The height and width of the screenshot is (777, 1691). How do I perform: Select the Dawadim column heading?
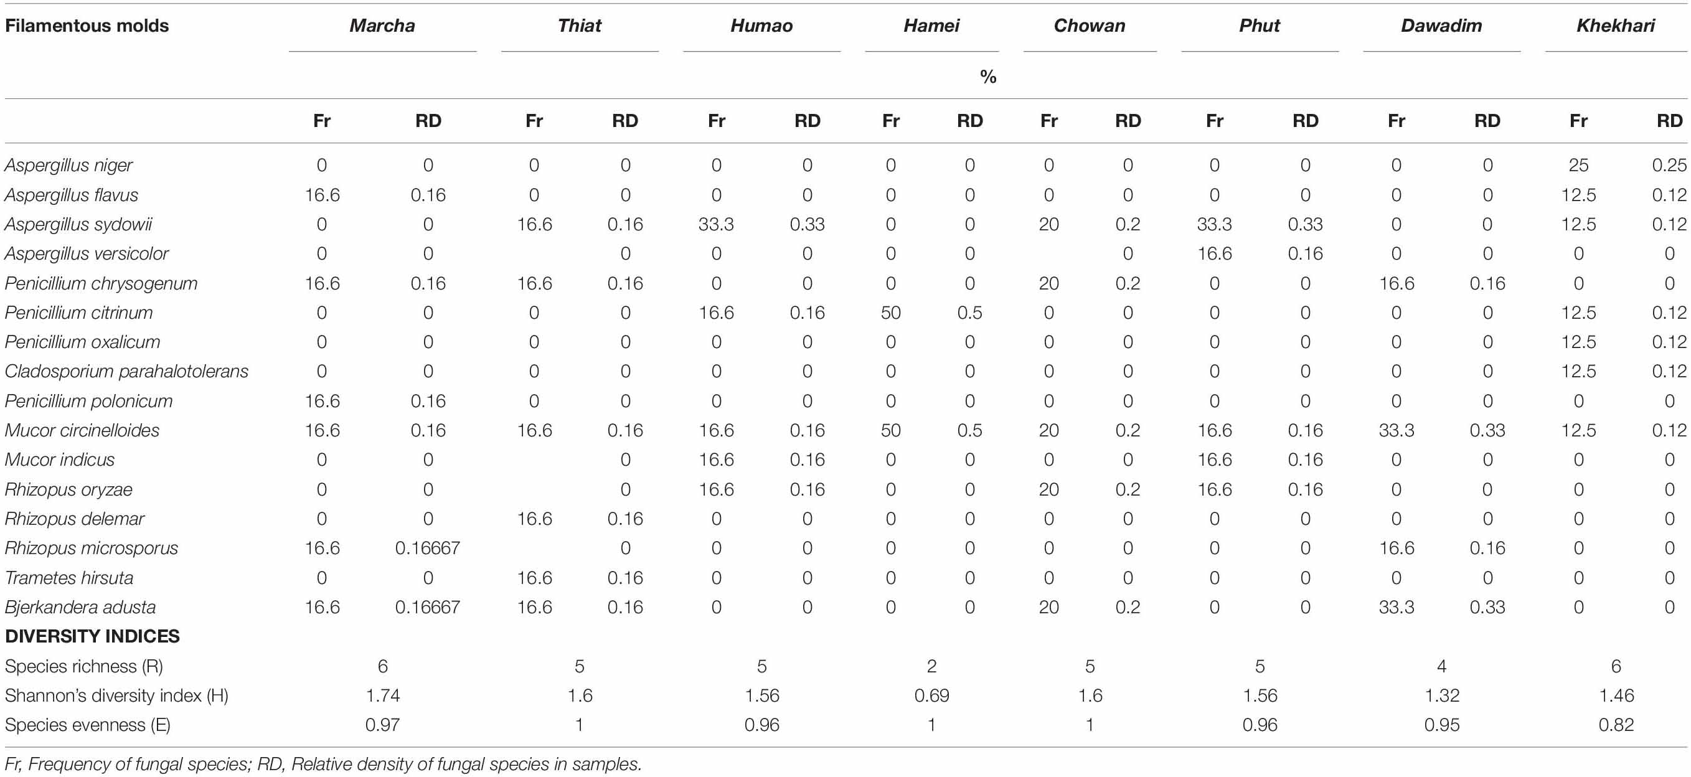[x=1441, y=26]
